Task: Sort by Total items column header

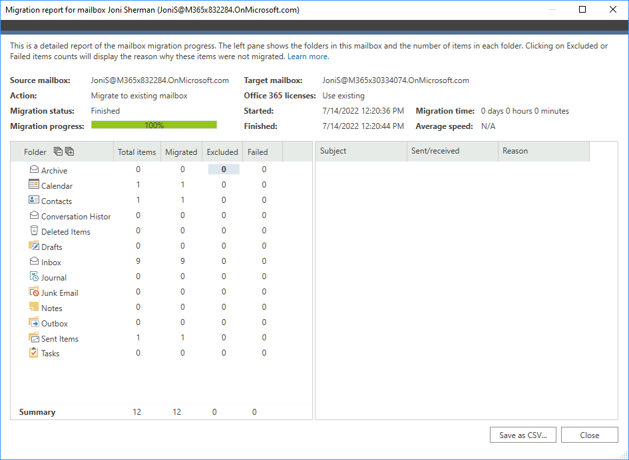Action: point(137,152)
